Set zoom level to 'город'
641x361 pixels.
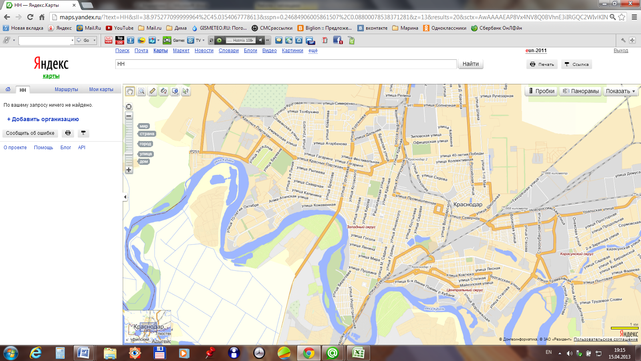pos(145,144)
